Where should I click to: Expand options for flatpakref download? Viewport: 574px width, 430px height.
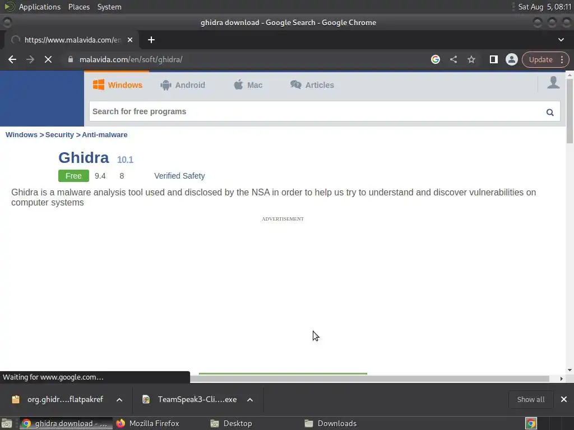[119, 400]
